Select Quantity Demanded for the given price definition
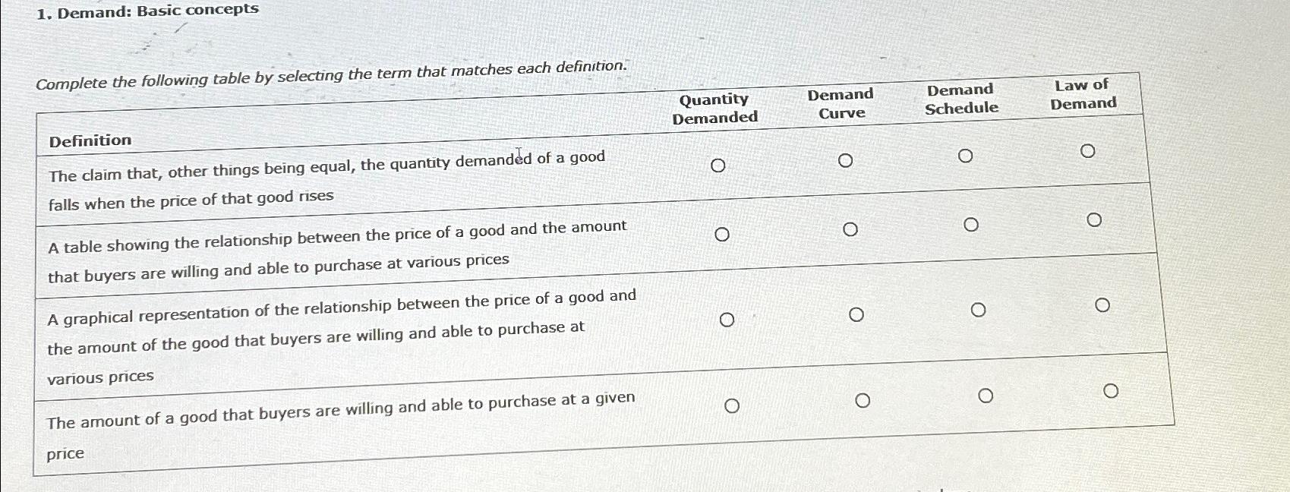 pyautogui.click(x=733, y=405)
